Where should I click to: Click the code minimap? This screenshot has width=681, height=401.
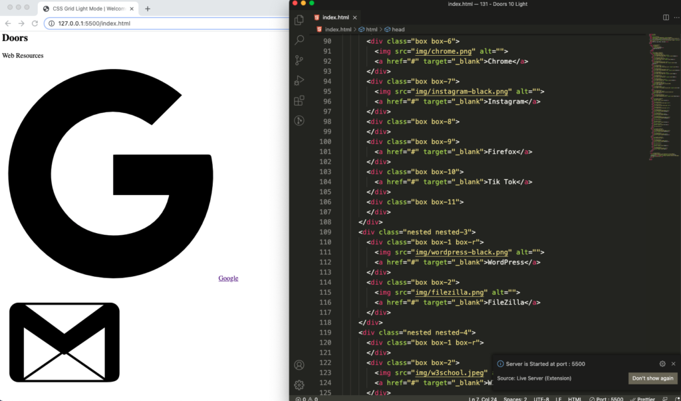[x=663, y=96]
